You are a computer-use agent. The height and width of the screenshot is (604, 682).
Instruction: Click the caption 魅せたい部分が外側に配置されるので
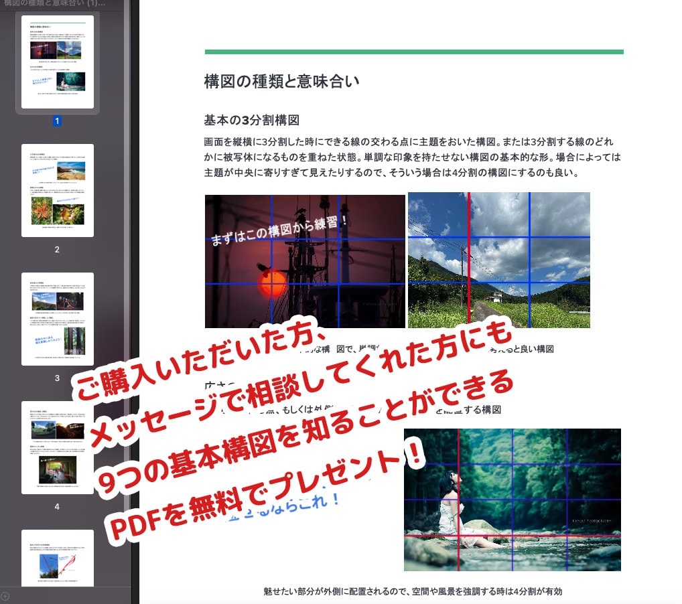tap(413, 591)
